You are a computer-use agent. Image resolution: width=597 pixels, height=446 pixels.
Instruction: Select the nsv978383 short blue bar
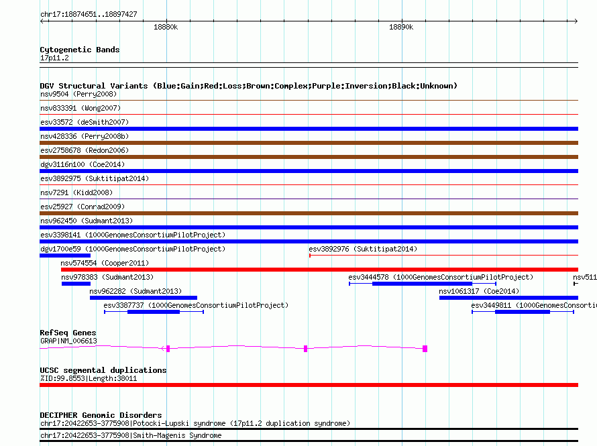pyautogui.click(x=76, y=284)
